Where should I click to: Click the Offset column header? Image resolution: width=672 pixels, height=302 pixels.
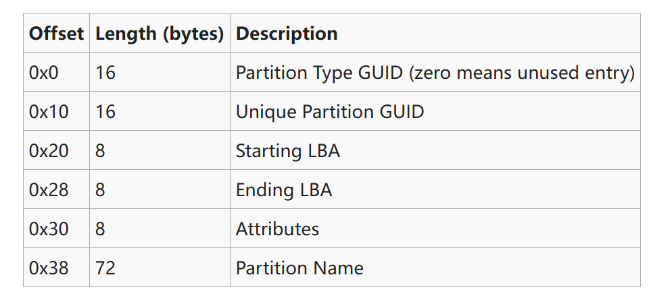point(56,33)
